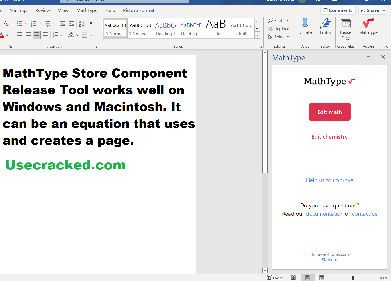This screenshot has width=391, height=281.
Task: Start Dictate voice input
Action: 305,27
